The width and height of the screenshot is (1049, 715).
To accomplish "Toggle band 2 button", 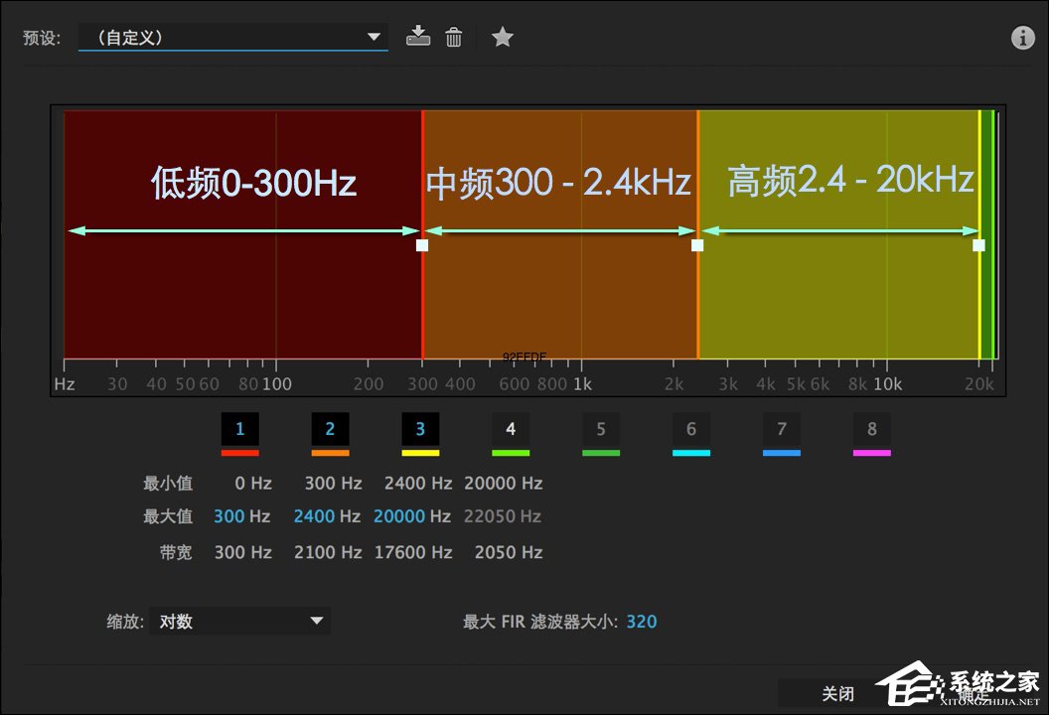I will 330,430.
